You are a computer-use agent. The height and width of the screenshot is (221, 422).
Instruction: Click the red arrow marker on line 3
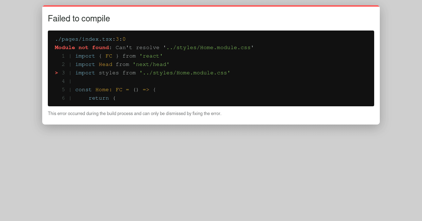(x=56, y=73)
